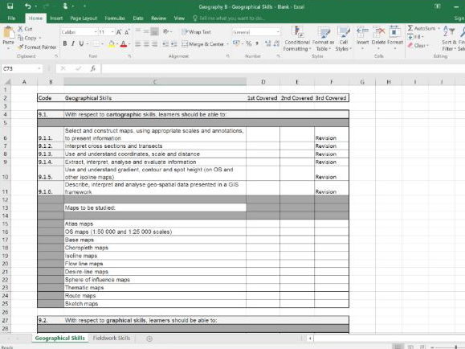Decrease the decimal places
The width and height of the screenshot is (465, 349).
(x=276, y=43)
